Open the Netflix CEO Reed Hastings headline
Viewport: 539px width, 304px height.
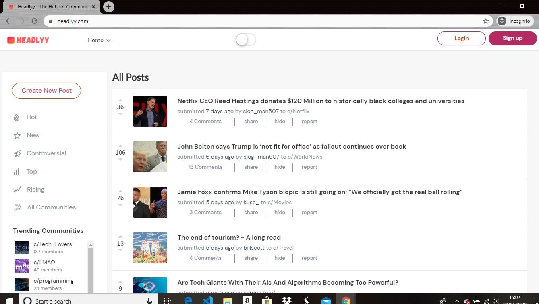tap(321, 101)
